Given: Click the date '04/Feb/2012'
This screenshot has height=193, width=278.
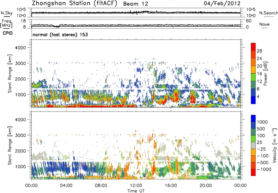Looking at the screenshot, I should pos(222,3).
